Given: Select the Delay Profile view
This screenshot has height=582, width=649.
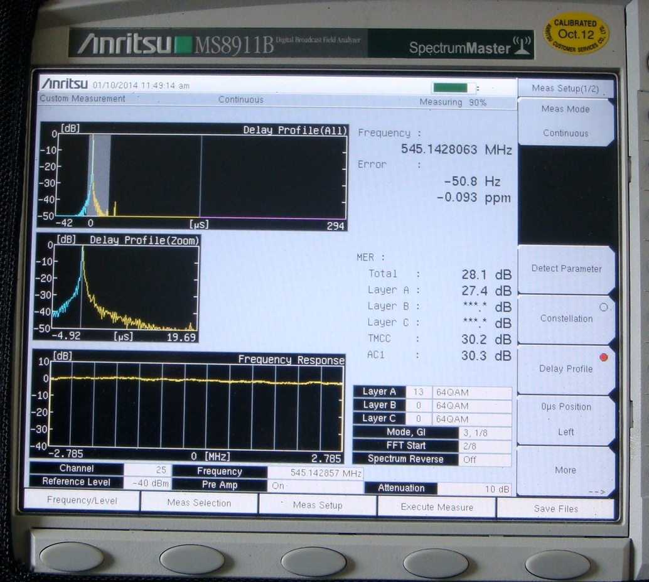Looking at the screenshot, I should [x=566, y=369].
